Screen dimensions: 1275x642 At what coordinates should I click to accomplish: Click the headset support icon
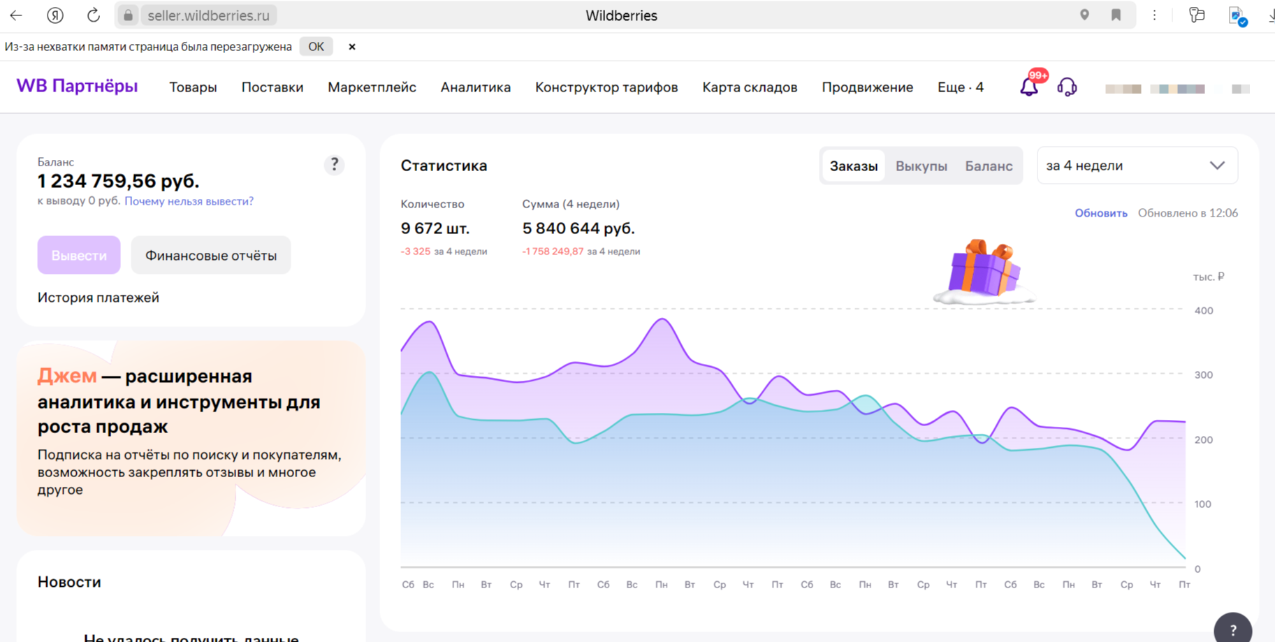pos(1068,87)
